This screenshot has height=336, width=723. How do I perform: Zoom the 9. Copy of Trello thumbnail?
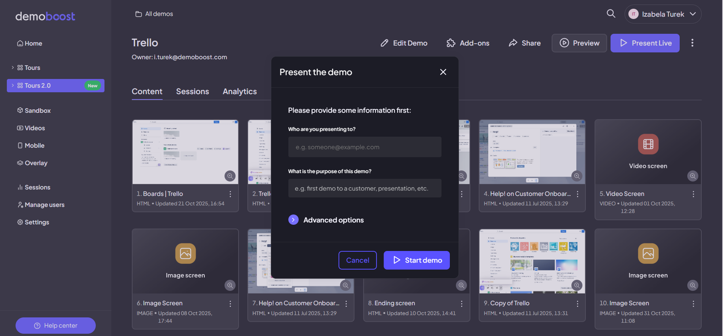[577, 285]
